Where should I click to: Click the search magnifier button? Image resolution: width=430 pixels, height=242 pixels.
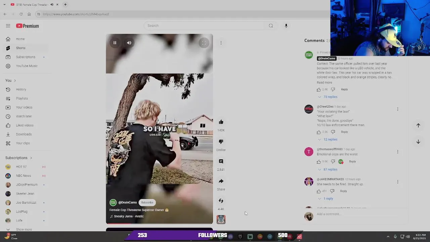pos(271,26)
